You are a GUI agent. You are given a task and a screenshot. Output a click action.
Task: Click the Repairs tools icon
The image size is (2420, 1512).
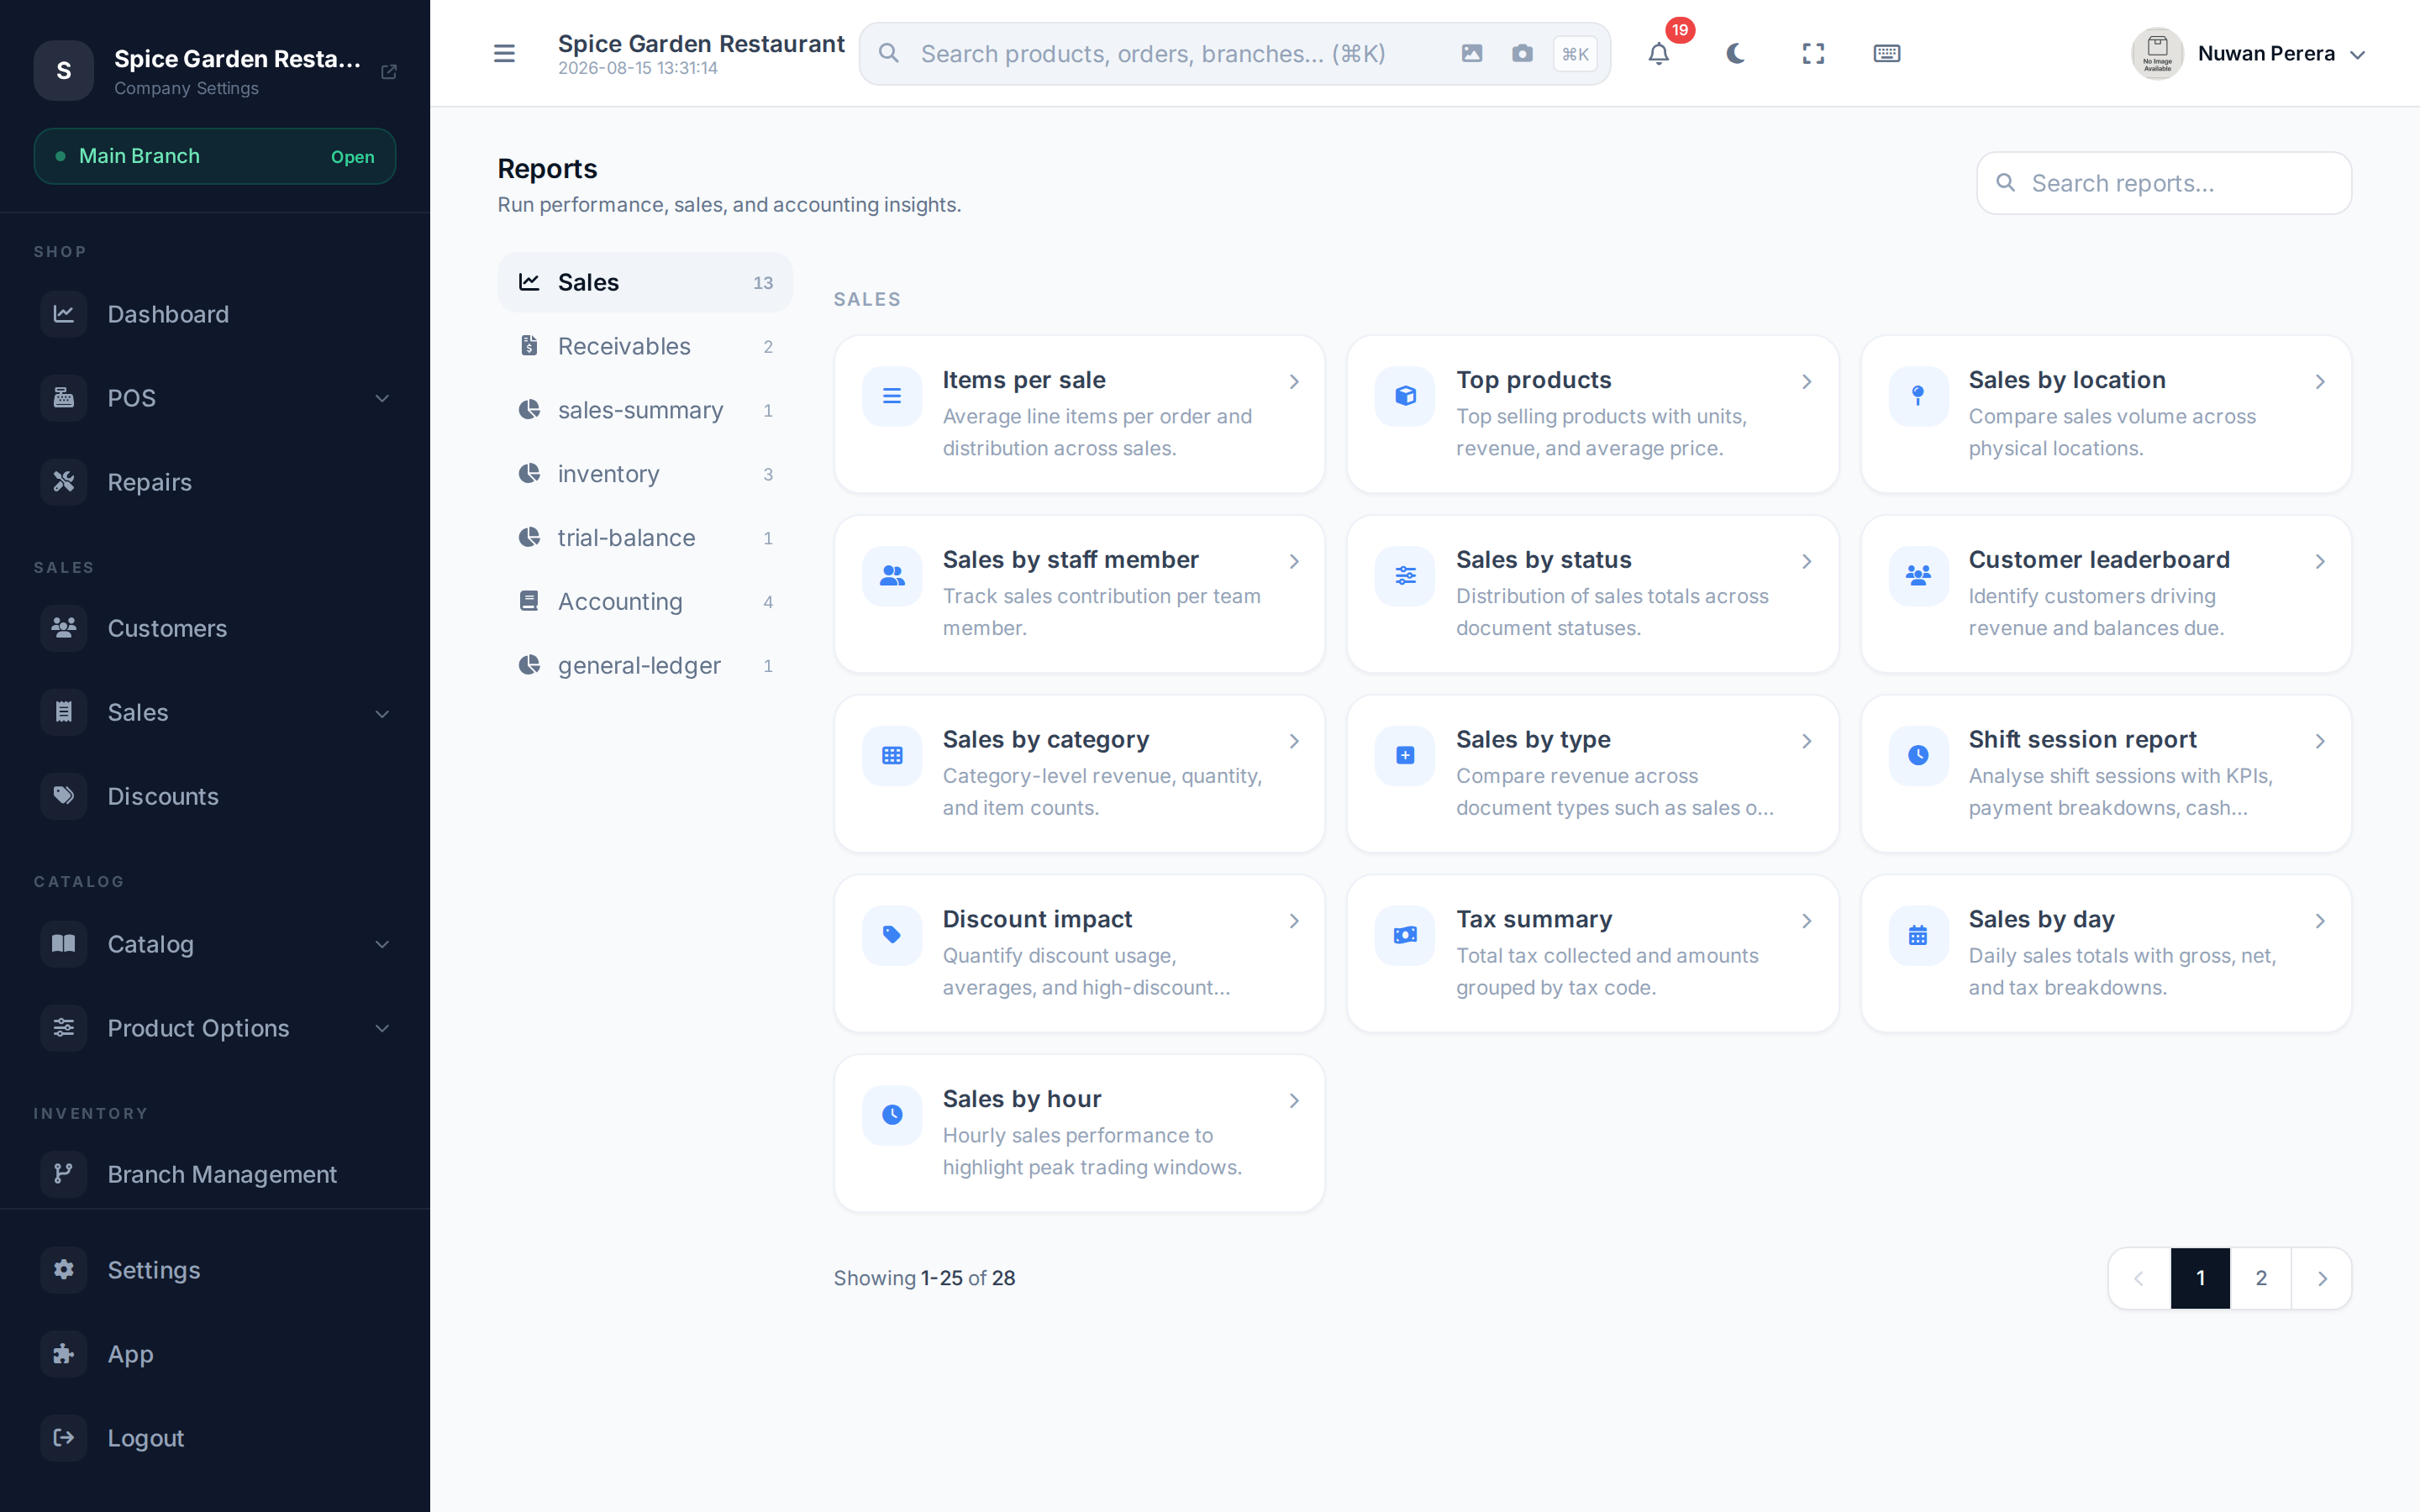(x=64, y=482)
